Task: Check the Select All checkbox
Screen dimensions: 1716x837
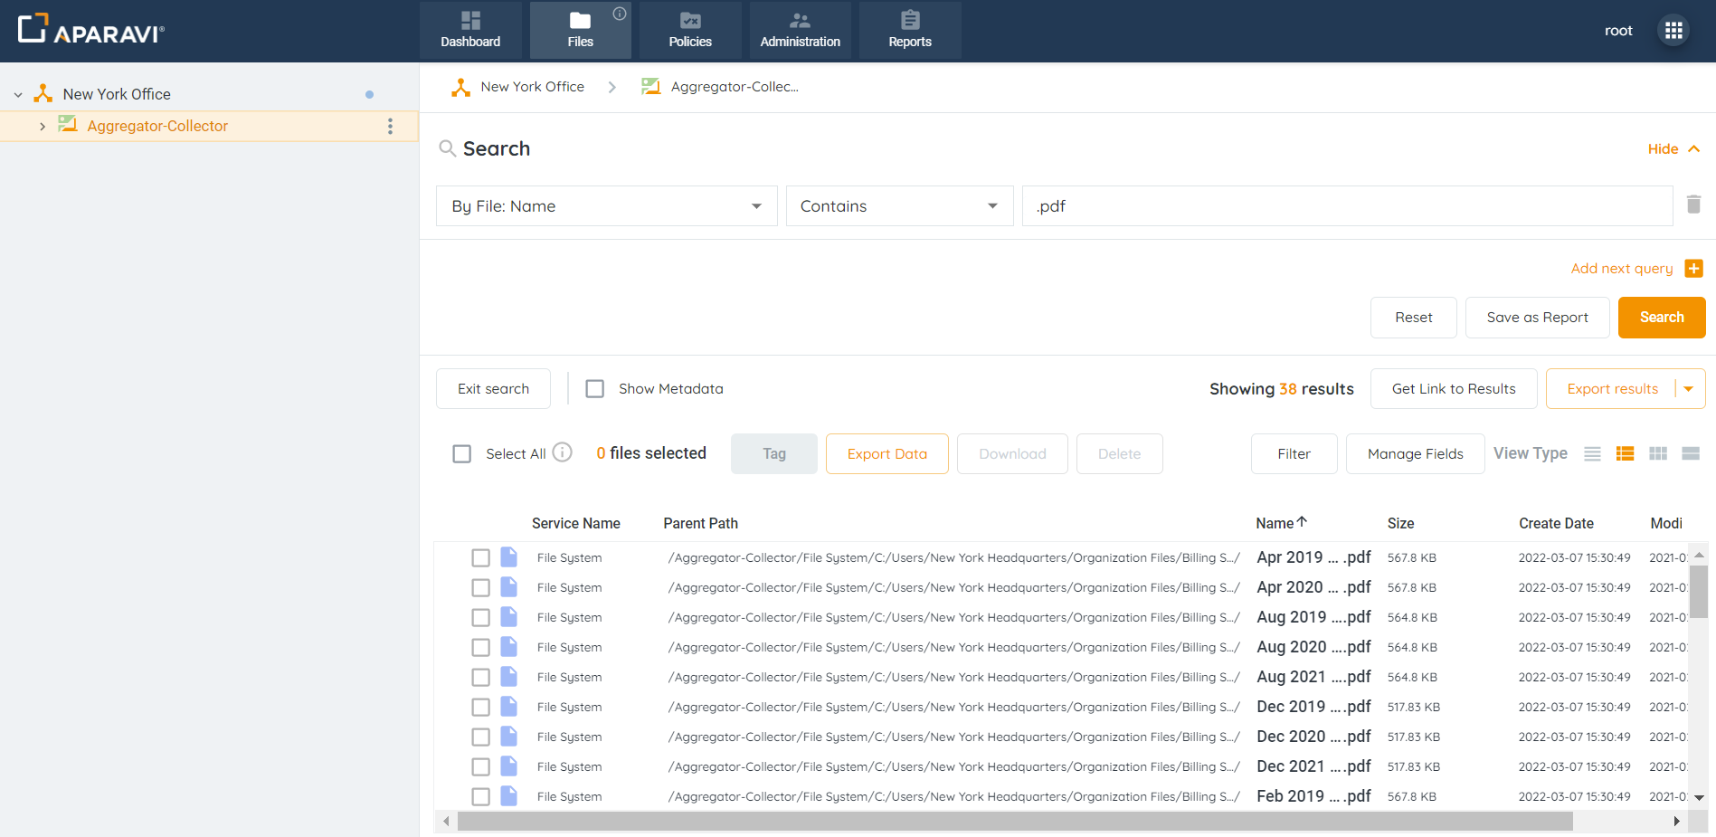Action: (x=462, y=454)
